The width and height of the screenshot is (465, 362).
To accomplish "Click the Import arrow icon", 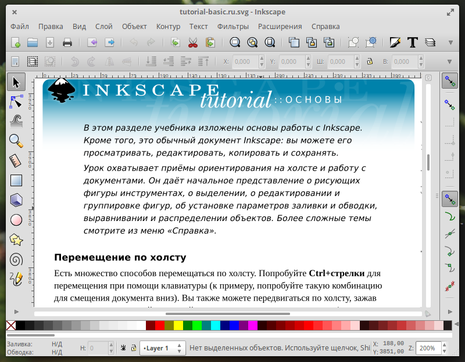I will coord(92,42).
